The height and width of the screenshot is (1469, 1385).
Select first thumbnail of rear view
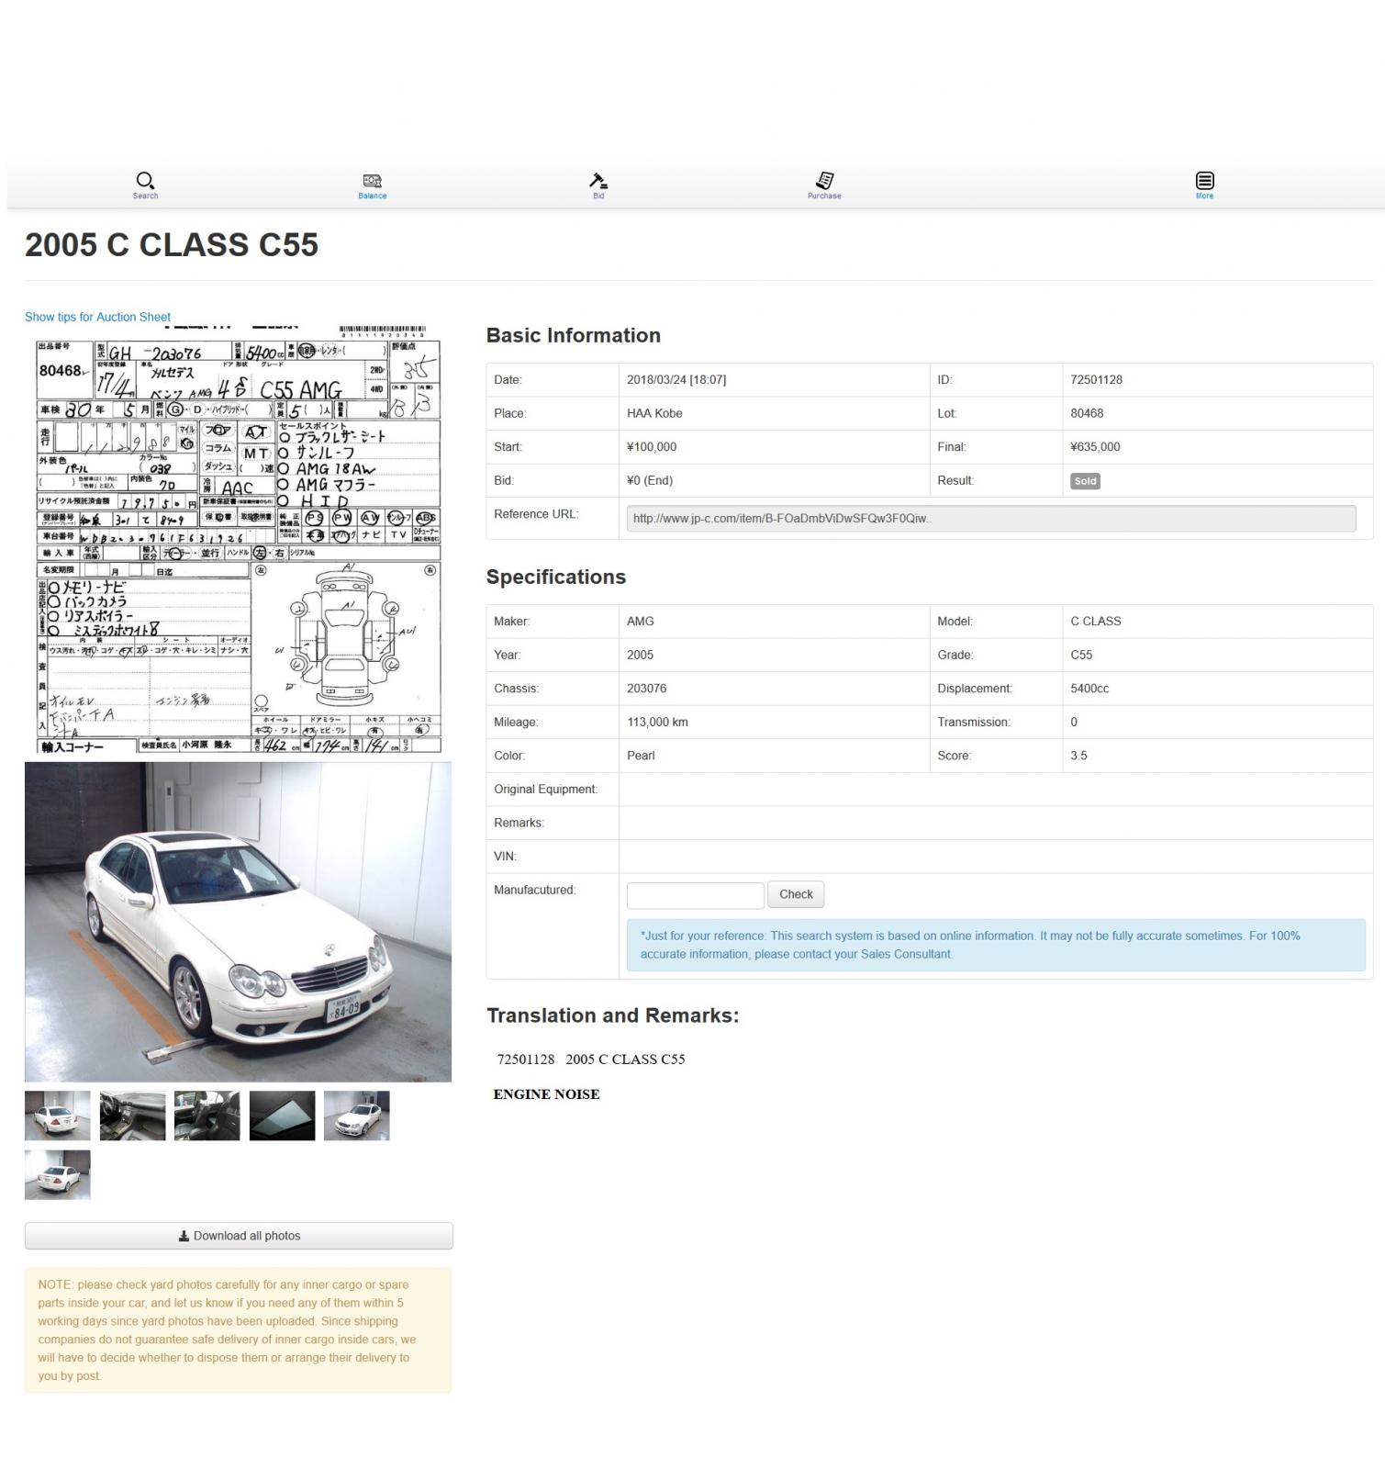(58, 1116)
